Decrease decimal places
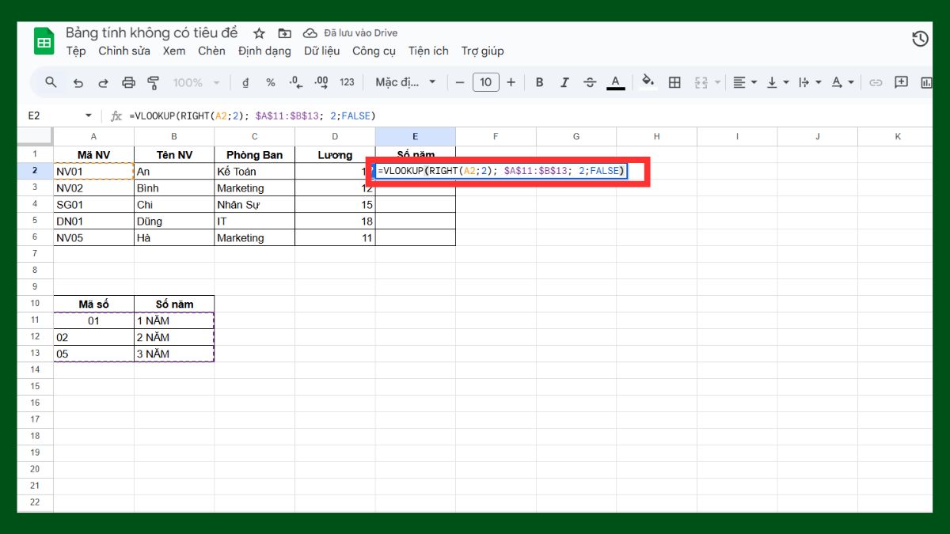This screenshot has width=950, height=534. point(296,81)
